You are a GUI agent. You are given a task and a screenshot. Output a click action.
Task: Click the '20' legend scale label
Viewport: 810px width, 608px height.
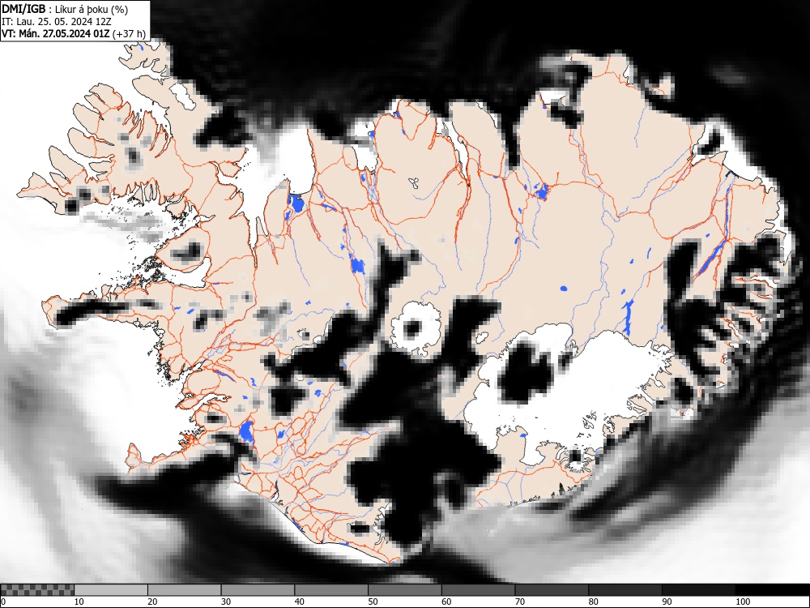point(152,602)
